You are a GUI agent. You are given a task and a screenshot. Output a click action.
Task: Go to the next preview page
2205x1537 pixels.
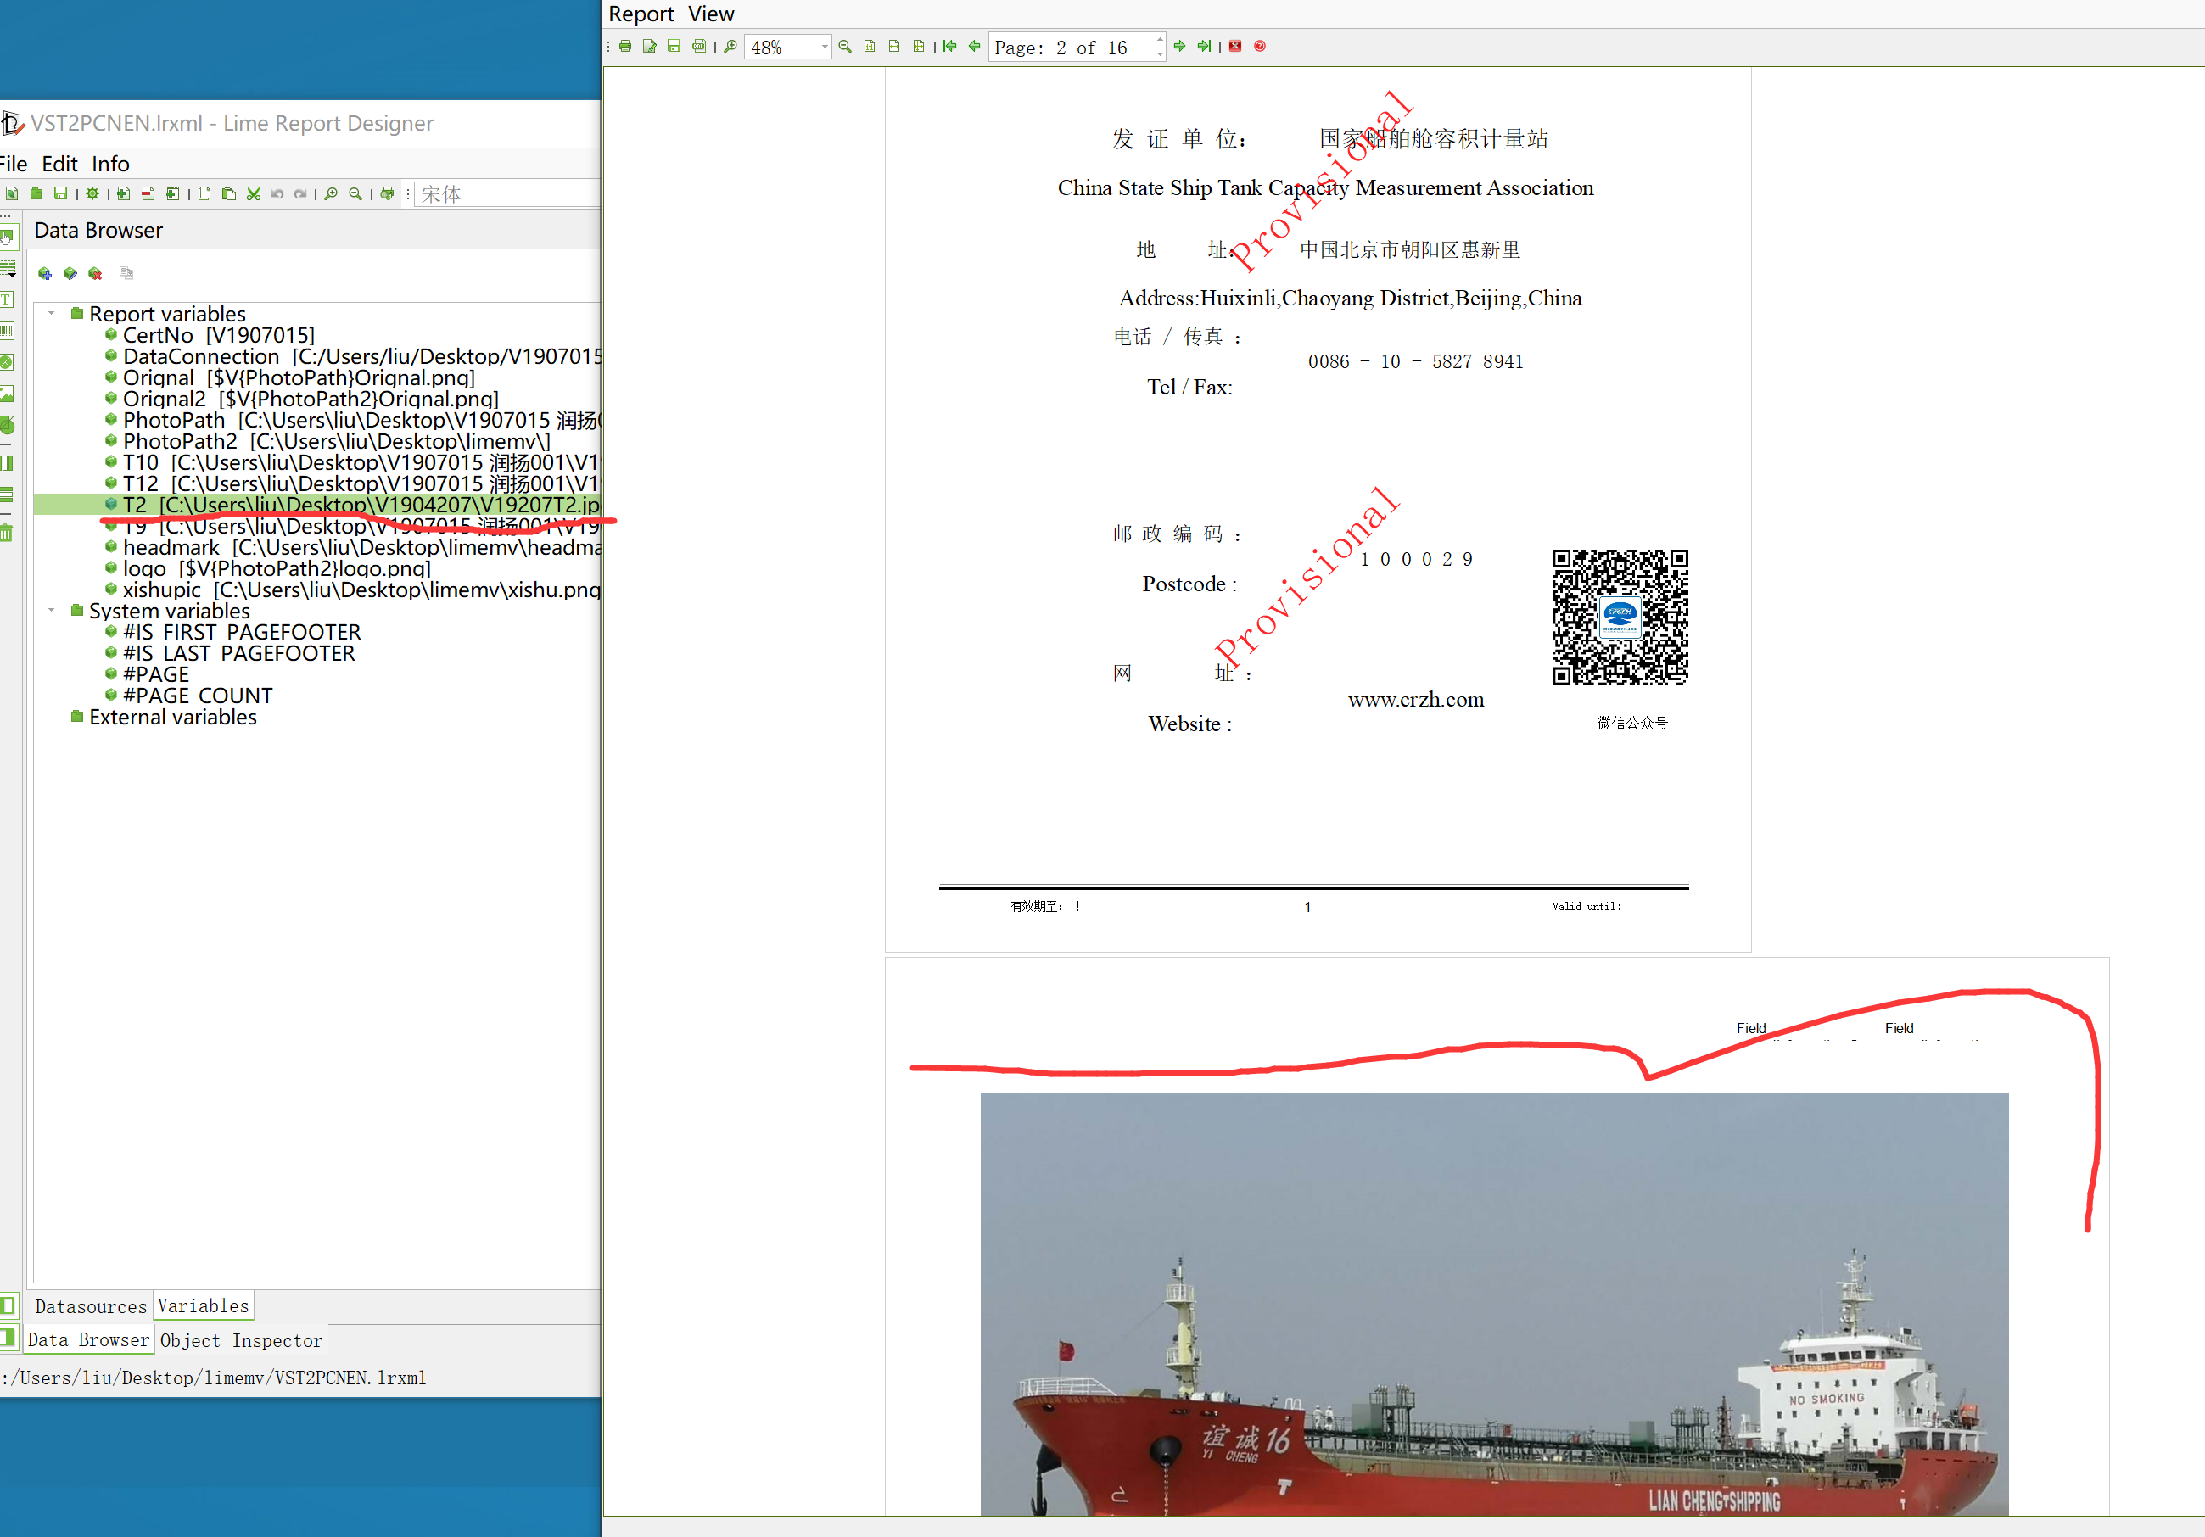click(1179, 46)
